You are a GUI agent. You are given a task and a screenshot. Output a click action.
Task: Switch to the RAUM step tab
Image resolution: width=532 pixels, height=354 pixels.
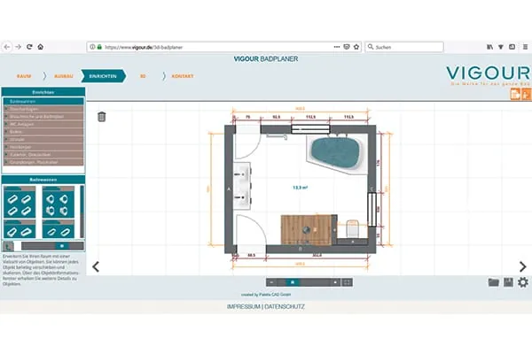coord(26,76)
